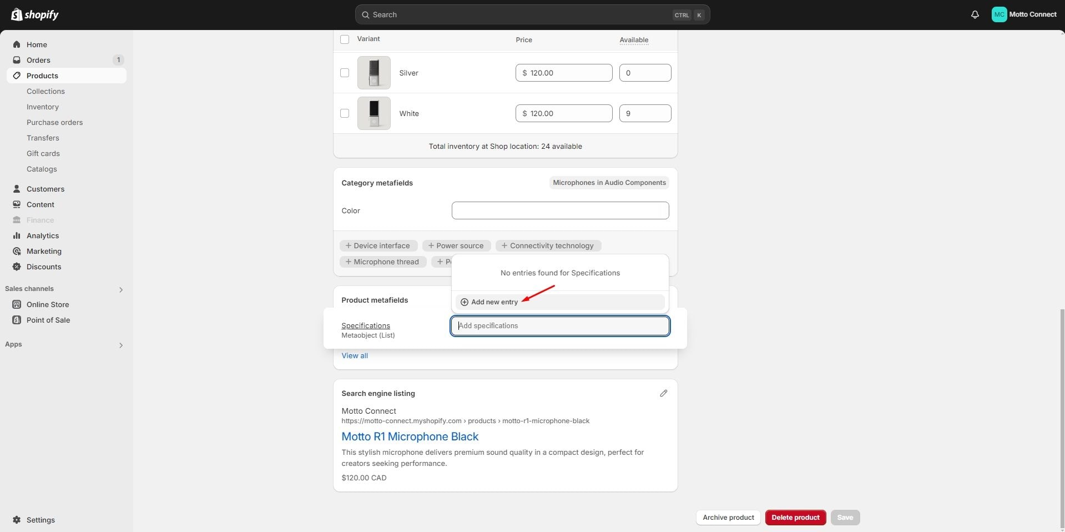
Task: Open Inventory in the sidebar
Action: pyautogui.click(x=42, y=107)
